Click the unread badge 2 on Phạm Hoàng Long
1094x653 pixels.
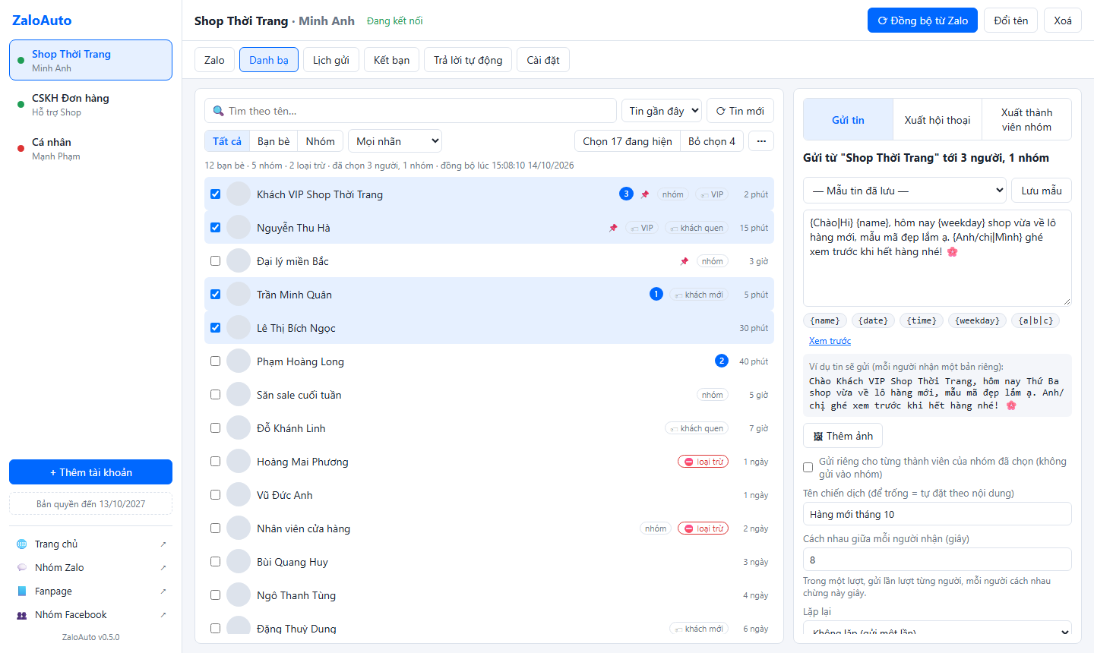click(722, 361)
